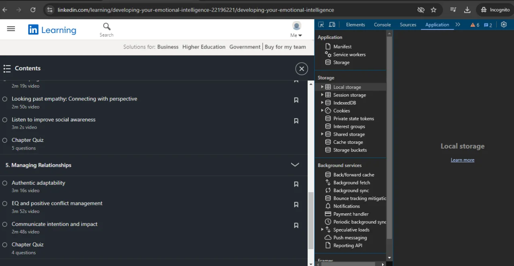Open Manifest in Application section
Image resolution: width=514 pixels, height=266 pixels.
(342, 47)
